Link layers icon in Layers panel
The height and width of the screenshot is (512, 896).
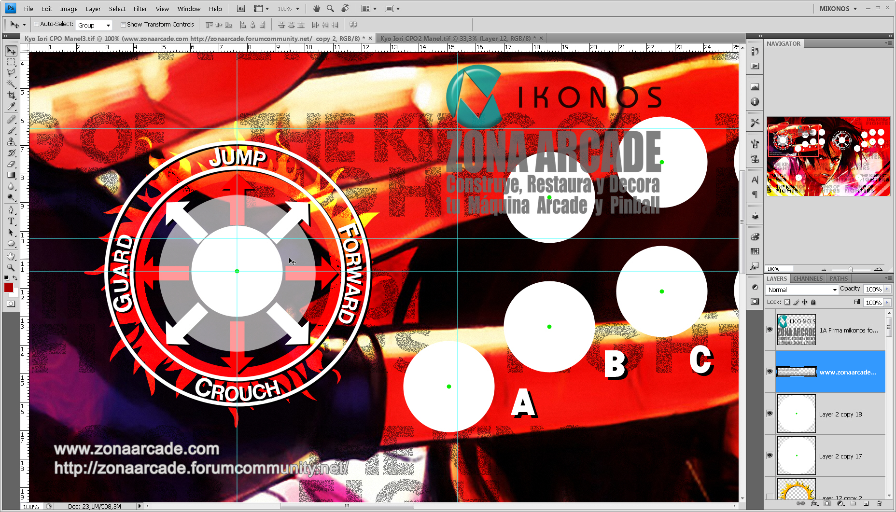[x=800, y=503]
